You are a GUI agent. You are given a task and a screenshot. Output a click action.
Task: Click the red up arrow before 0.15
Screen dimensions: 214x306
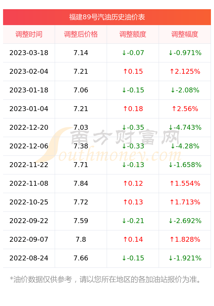pyautogui.click(x=125, y=71)
